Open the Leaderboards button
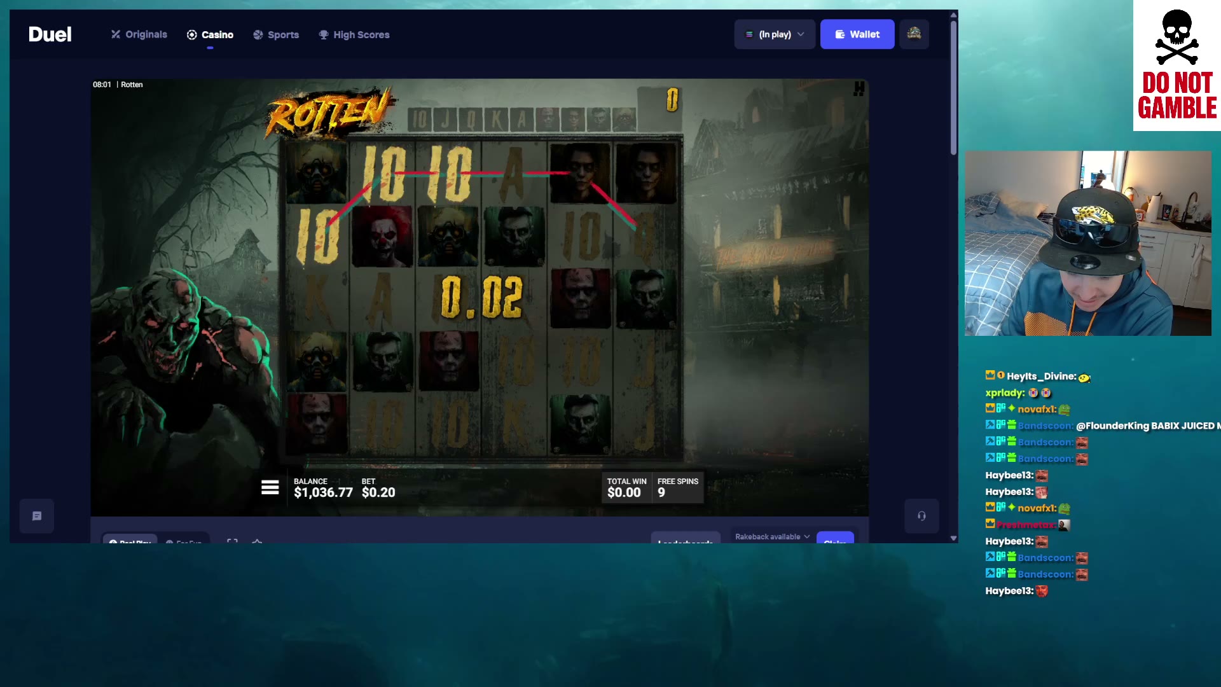 coord(686,539)
